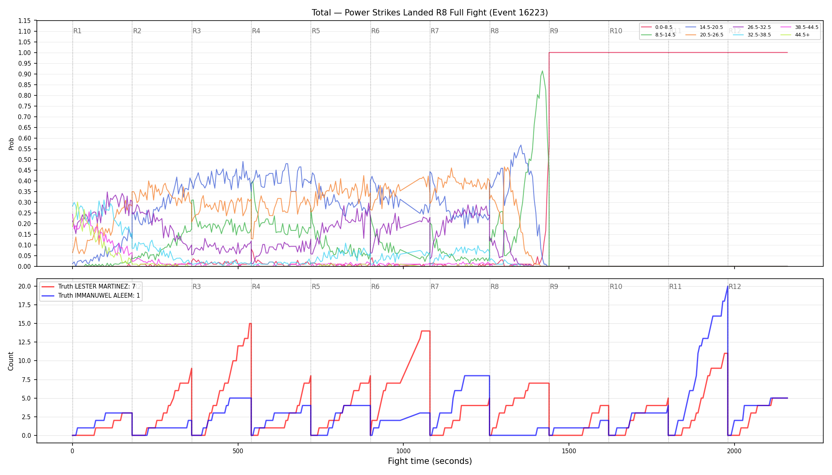
Task: Click R11 round marker in count chart
Action: (676, 287)
